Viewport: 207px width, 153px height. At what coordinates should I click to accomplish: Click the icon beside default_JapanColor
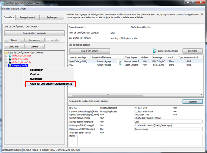coord(10,62)
